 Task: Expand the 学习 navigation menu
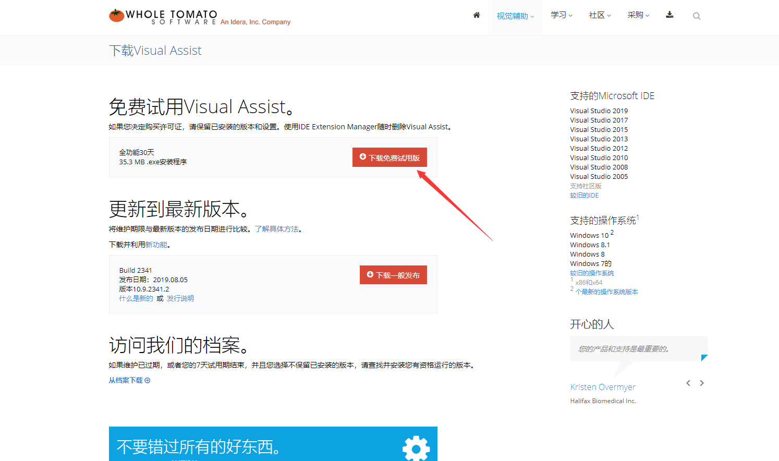(x=562, y=15)
